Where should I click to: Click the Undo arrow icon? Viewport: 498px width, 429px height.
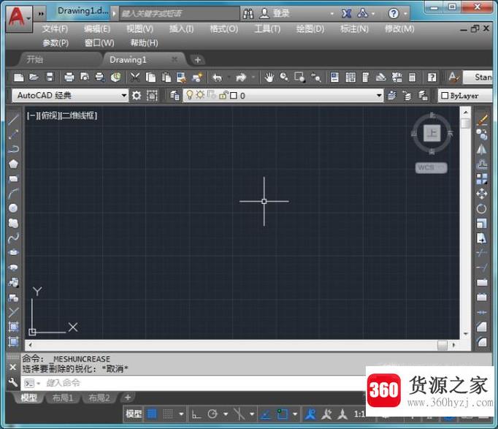click(x=218, y=77)
